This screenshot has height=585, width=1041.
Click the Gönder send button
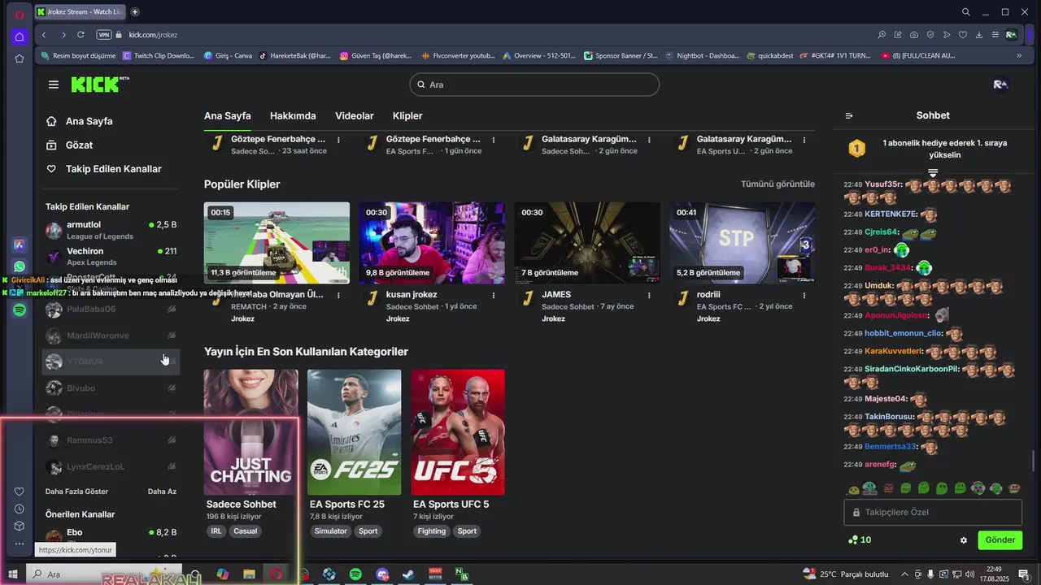coord(1000,540)
